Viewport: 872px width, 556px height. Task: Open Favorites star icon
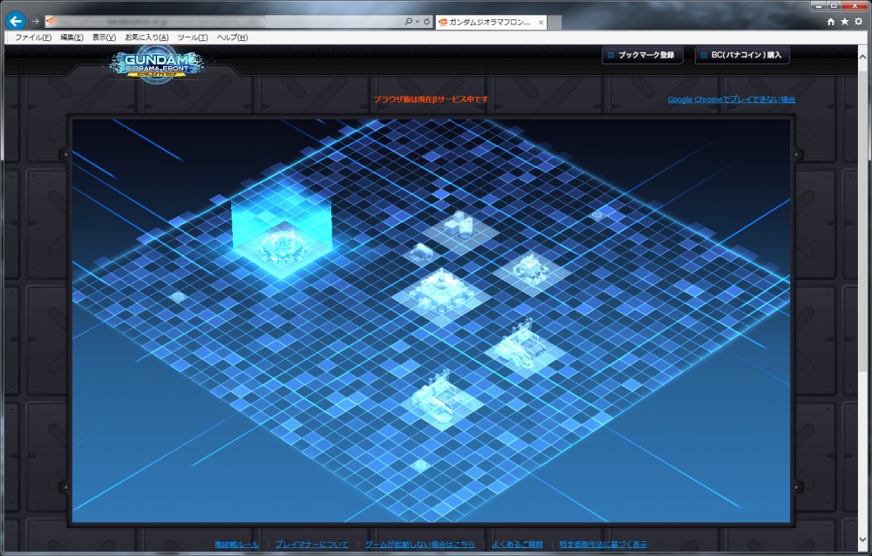pyautogui.click(x=844, y=21)
